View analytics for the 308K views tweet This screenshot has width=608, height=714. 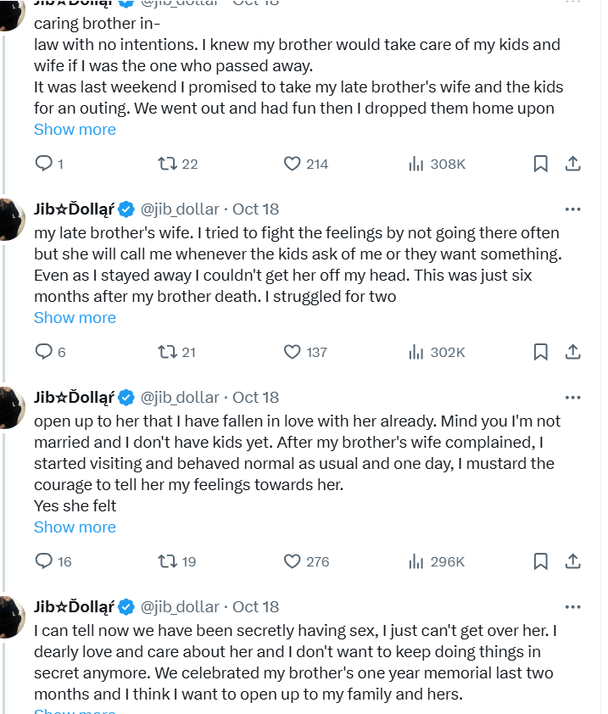coord(416,164)
